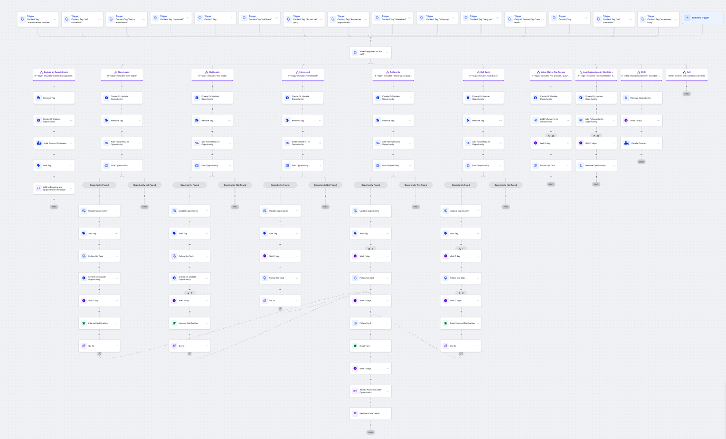The width and height of the screenshot is (726, 439).
Task: Open Create Or Update Opportunity under New Leads
Action: click(x=122, y=98)
